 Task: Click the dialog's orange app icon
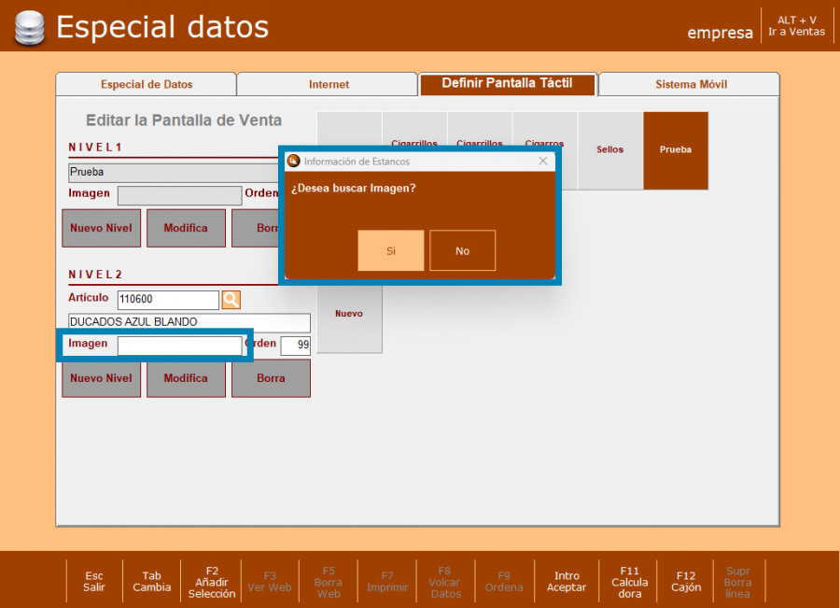pos(294,162)
